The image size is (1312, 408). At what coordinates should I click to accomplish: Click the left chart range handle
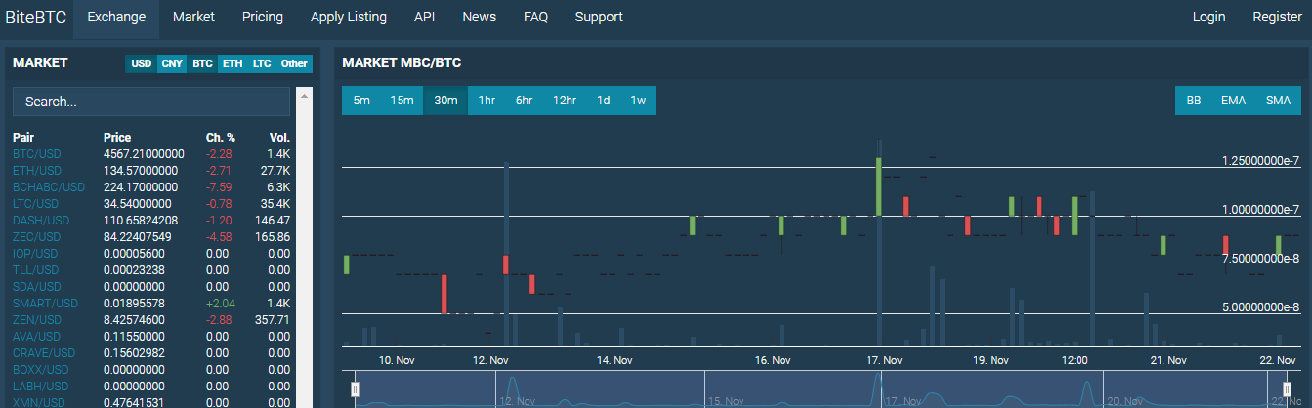(355, 389)
